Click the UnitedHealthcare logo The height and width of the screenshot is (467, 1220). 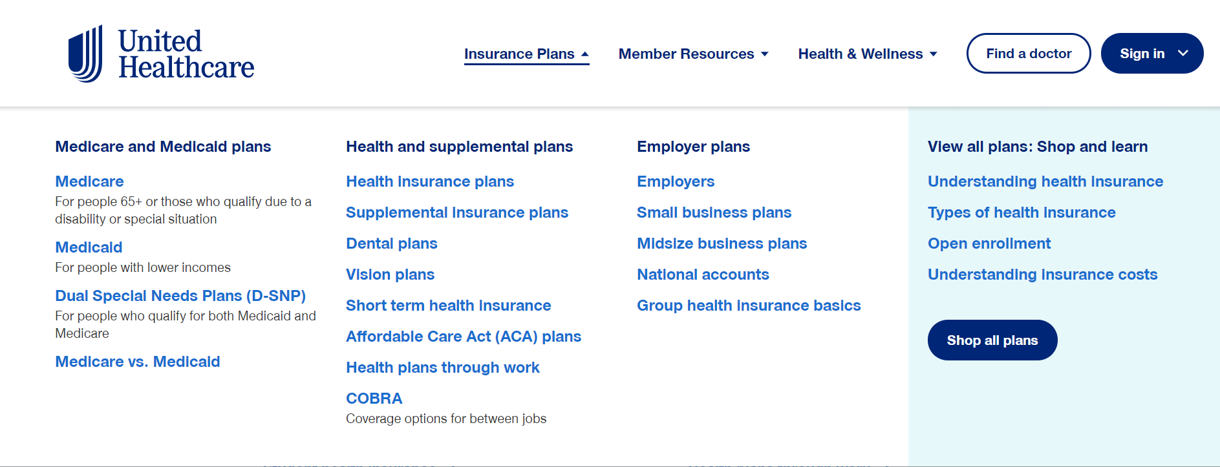(161, 54)
